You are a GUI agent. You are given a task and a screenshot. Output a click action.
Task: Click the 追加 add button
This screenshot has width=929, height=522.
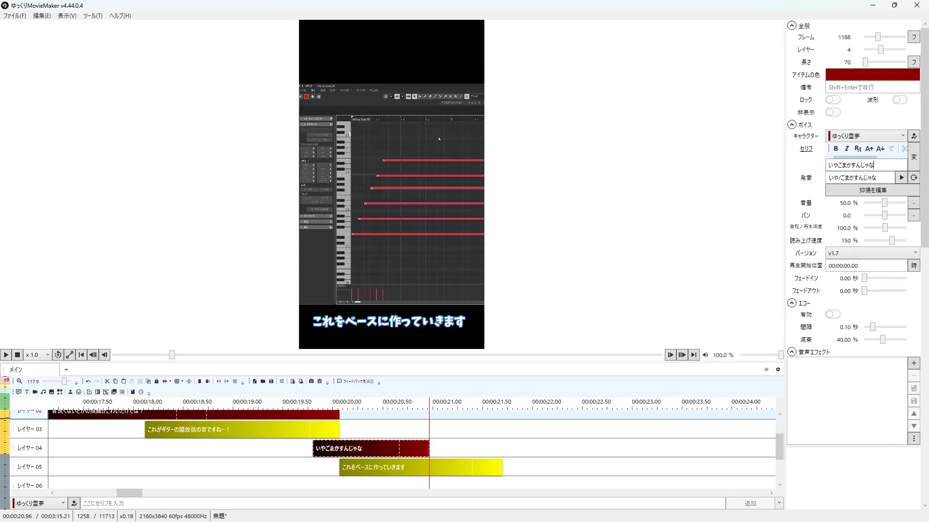point(749,503)
